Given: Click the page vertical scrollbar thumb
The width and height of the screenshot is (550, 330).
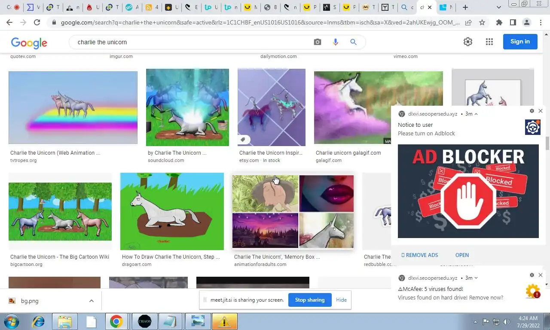Looking at the screenshot, I should [x=547, y=144].
